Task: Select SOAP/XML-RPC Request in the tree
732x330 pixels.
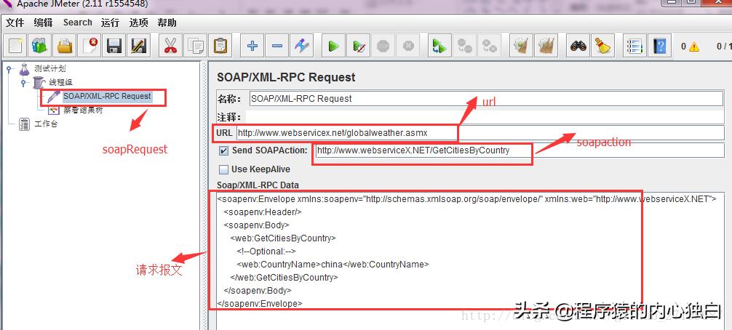Action: coord(107,97)
